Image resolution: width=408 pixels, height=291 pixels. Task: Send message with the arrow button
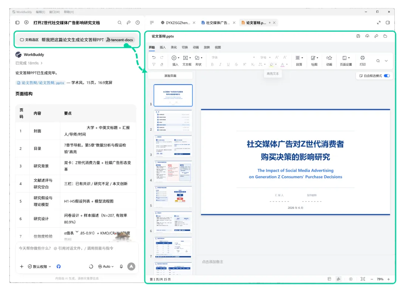(x=131, y=266)
